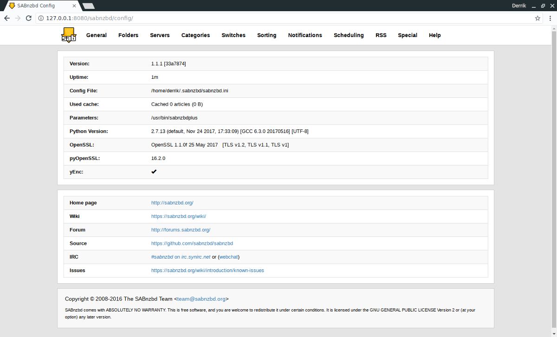Open the Special config section
The width and height of the screenshot is (557, 337).
pos(408,35)
